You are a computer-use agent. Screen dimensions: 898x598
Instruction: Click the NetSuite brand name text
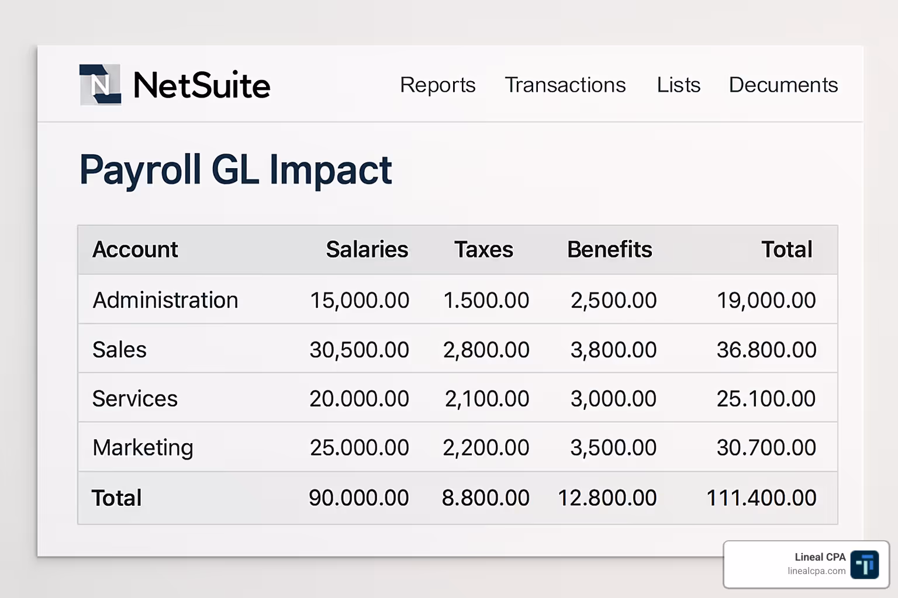(x=202, y=85)
